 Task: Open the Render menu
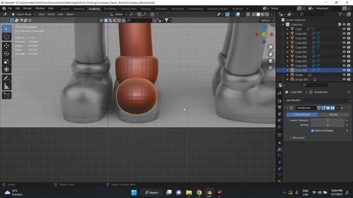[28, 8]
